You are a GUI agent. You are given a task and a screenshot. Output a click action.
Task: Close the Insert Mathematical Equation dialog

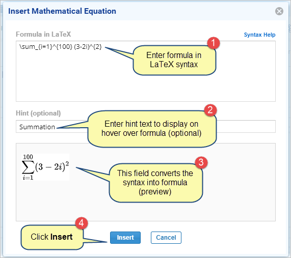[279, 11]
